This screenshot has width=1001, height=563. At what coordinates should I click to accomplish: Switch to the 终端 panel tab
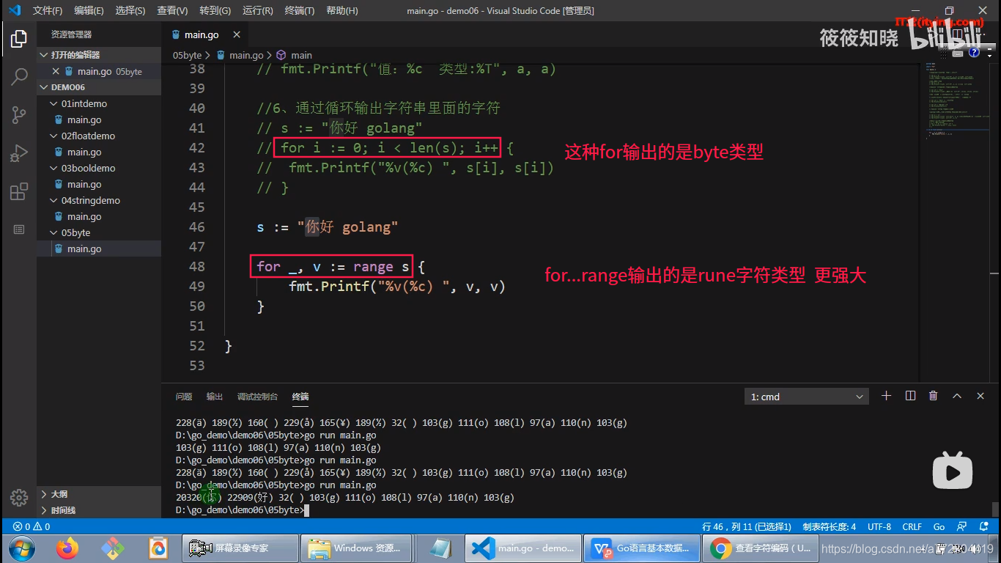coord(300,397)
